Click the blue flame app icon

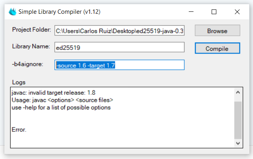click(x=12, y=12)
